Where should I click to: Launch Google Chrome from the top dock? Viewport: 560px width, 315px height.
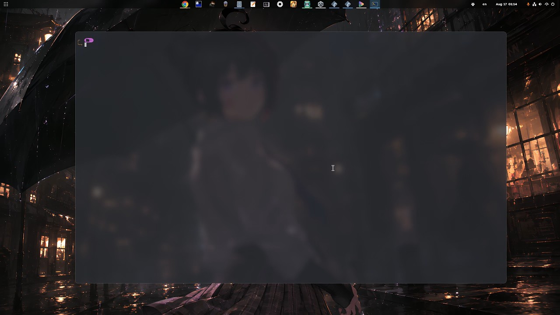tap(185, 4)
